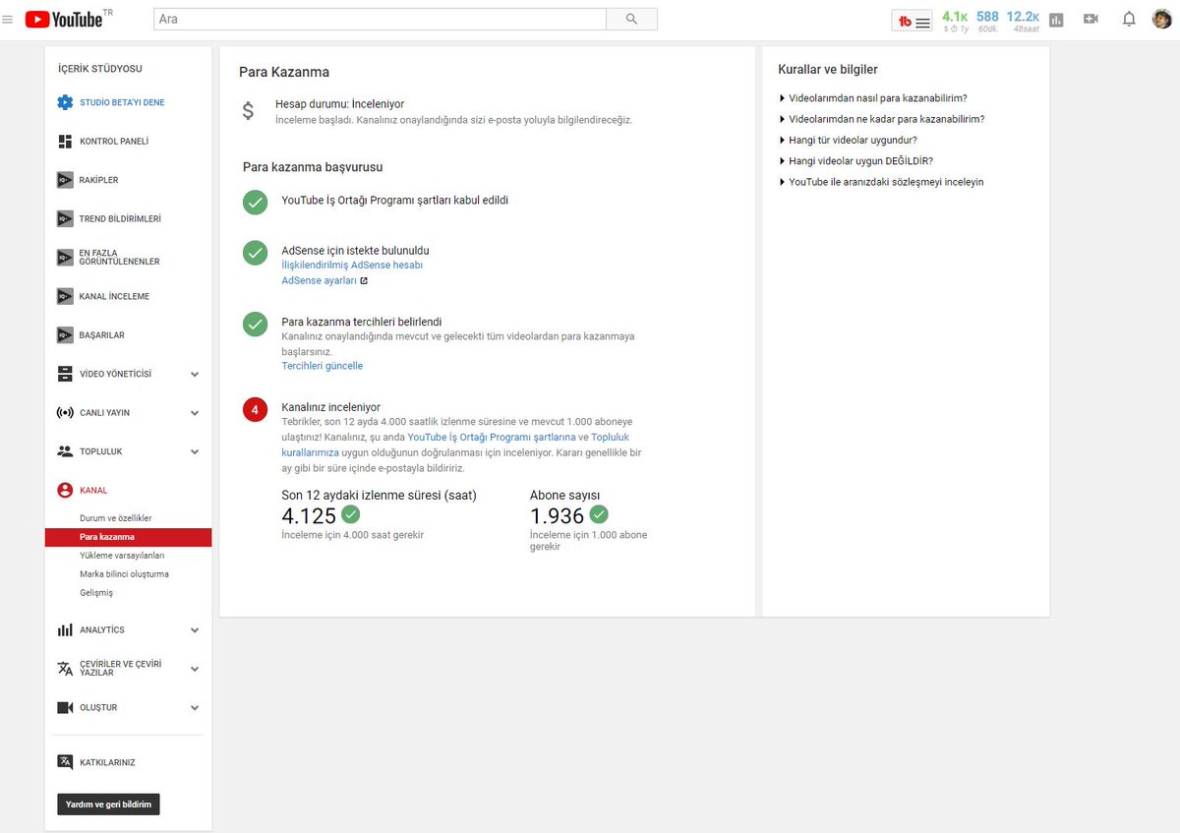Image resolution: width=1180 pixels, height=833 pixels.
Task: Open the channel stats bar chart icon
Action: pos(1056,20)
